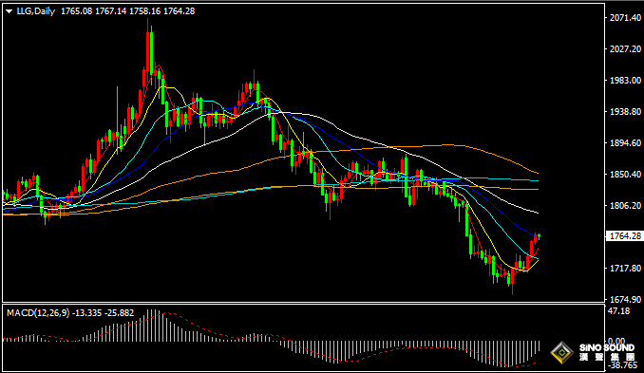Click the SINO SOUND watermark text

[607, 347]
